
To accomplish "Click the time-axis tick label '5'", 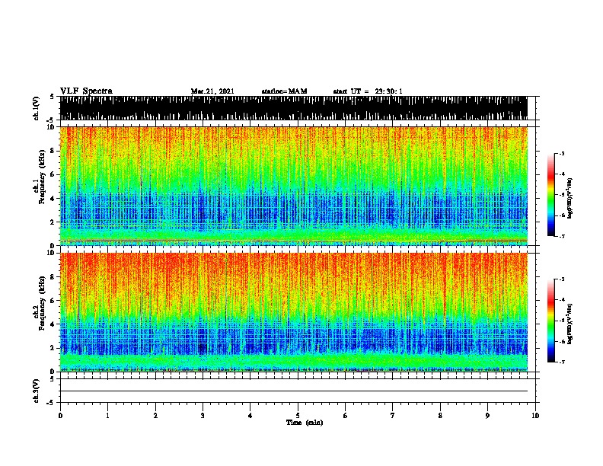I will (x=298, y=416).
